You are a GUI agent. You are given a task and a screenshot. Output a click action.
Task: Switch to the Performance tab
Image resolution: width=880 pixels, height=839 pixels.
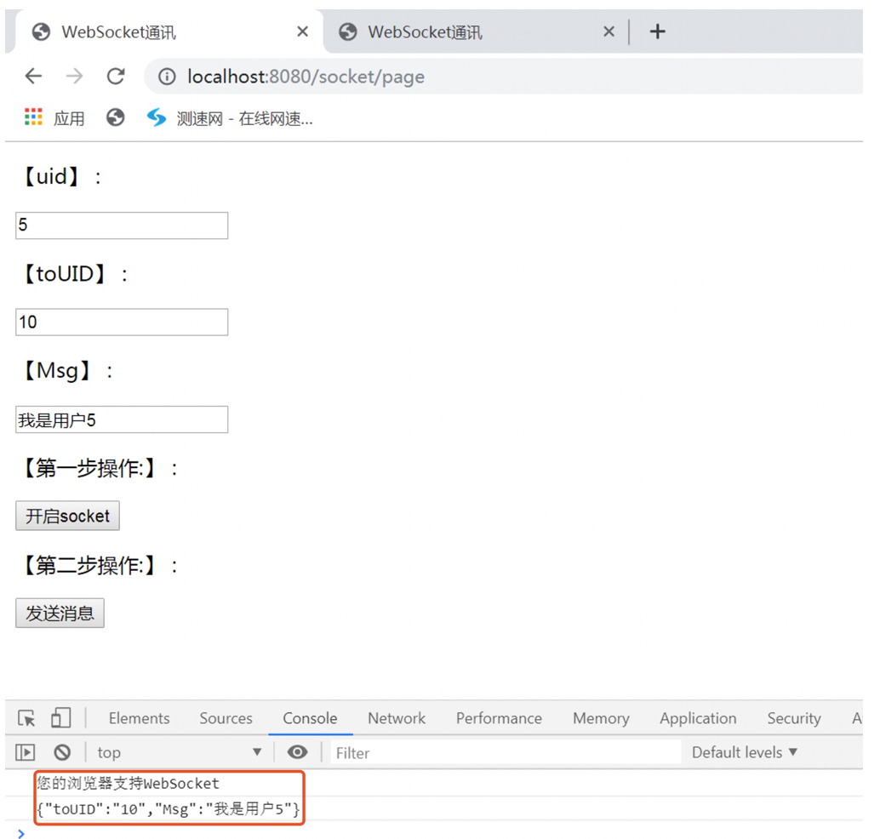[x=499, y=718]
